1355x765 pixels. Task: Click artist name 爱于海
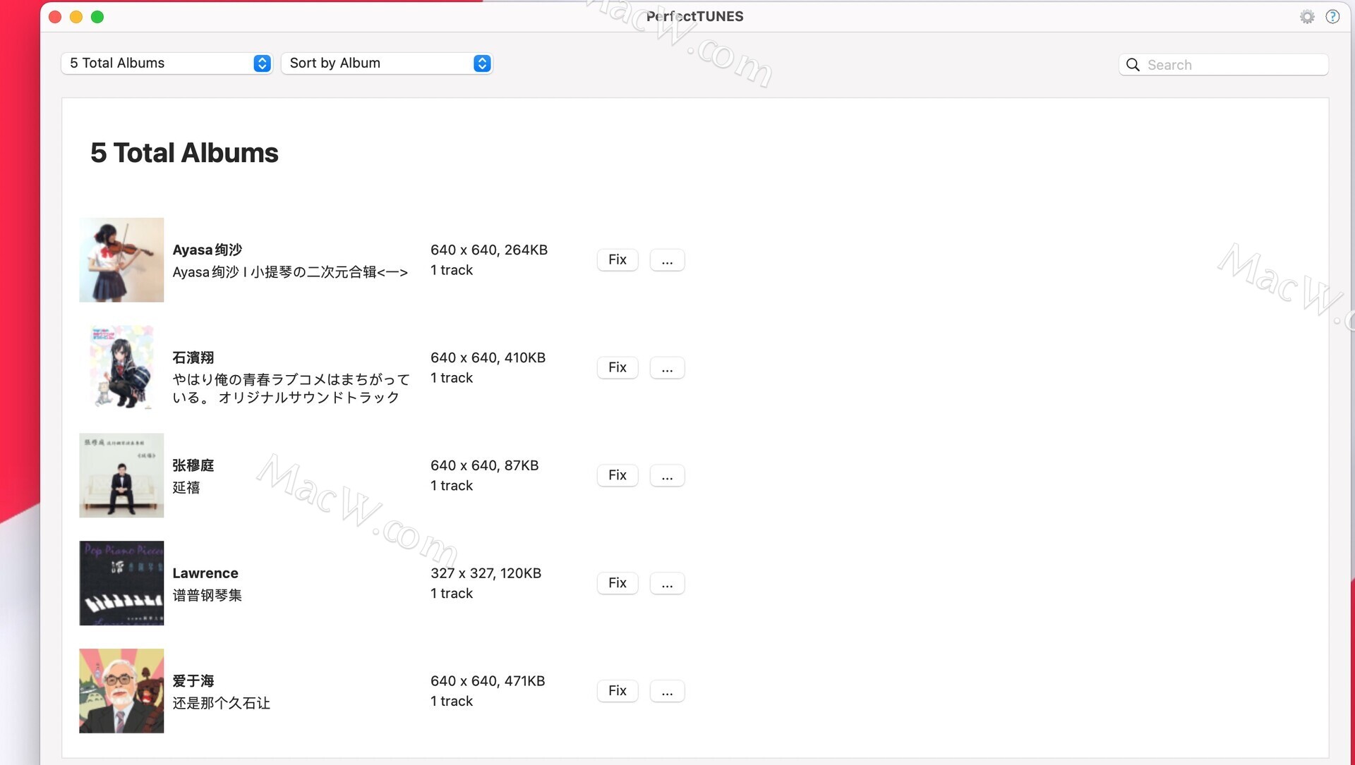click(x=193, y=681)
